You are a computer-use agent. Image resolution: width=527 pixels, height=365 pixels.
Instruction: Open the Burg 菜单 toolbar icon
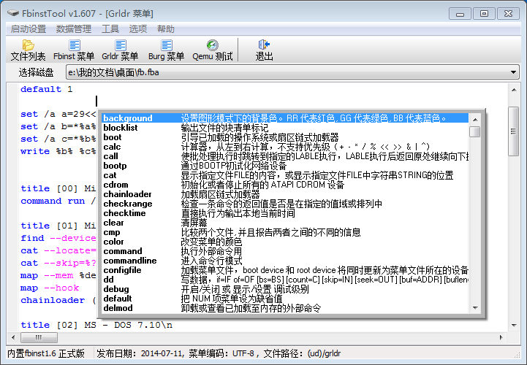click(167, 50)
